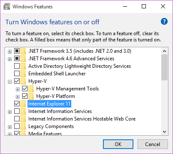The height and width of the screenshot is (154, 173).
Task: Select 'Hyper-V' parent row text
Action: click(38, 81)
